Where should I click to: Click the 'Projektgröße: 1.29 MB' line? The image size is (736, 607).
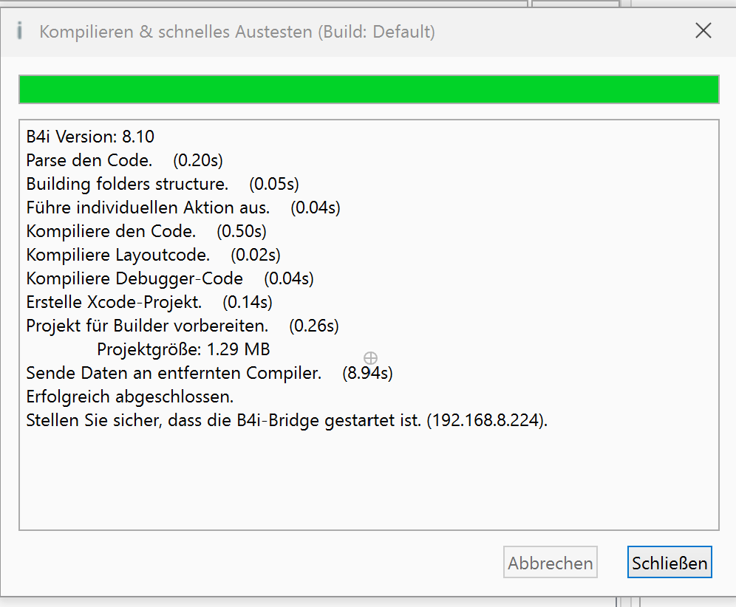click(x=183, y=349)
